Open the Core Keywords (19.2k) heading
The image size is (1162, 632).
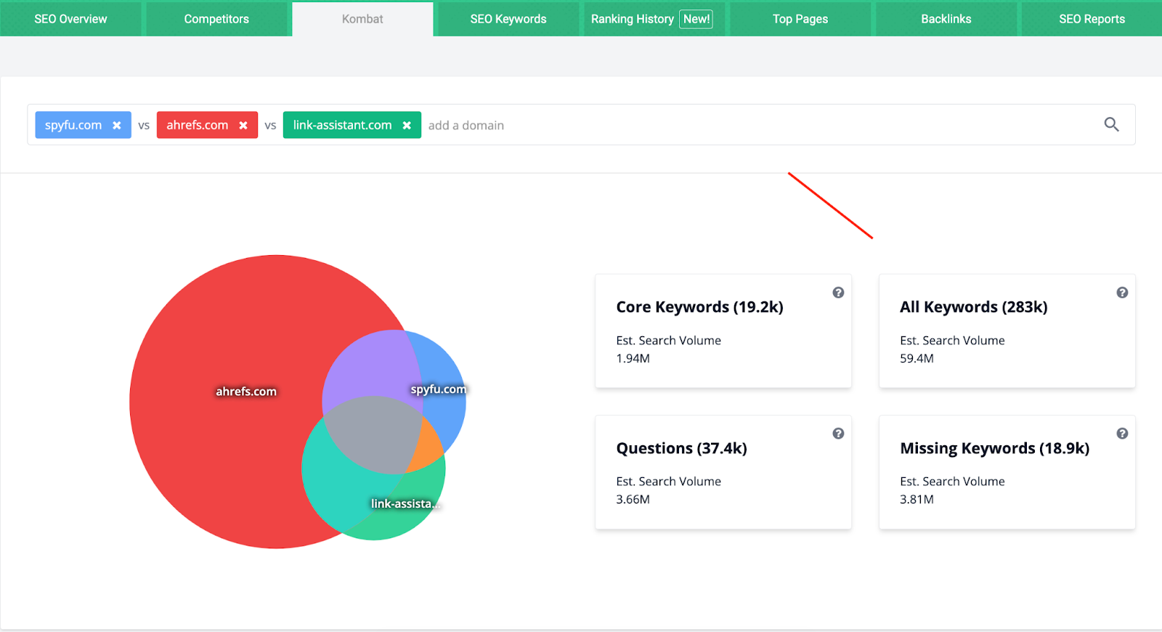pos(699,307)
